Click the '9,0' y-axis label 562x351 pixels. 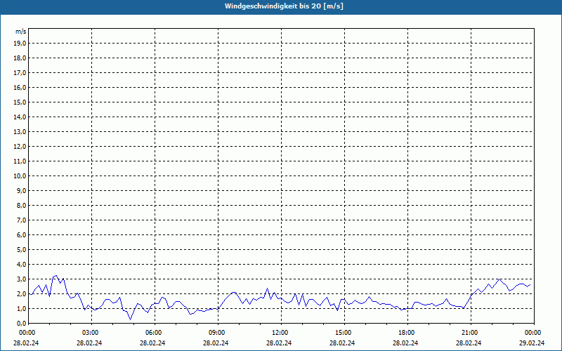click(22, 190)
